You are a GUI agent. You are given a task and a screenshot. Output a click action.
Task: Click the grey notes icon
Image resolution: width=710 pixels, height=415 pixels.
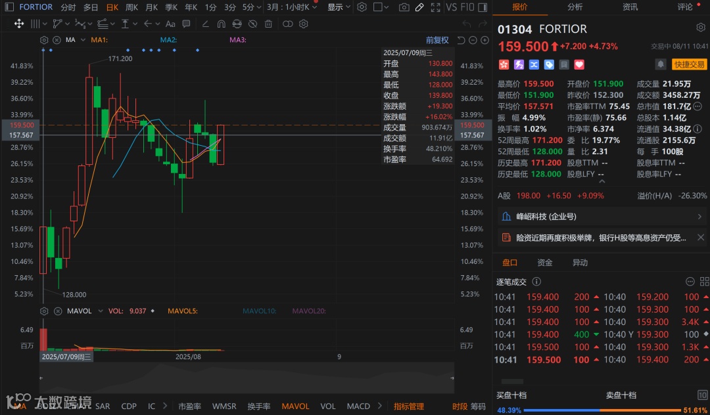pyautogui.click(x=564, y=64)
